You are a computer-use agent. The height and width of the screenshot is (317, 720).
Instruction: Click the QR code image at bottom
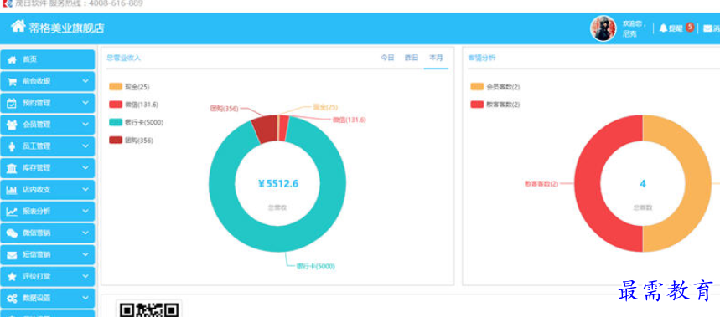tap(148, 309)
